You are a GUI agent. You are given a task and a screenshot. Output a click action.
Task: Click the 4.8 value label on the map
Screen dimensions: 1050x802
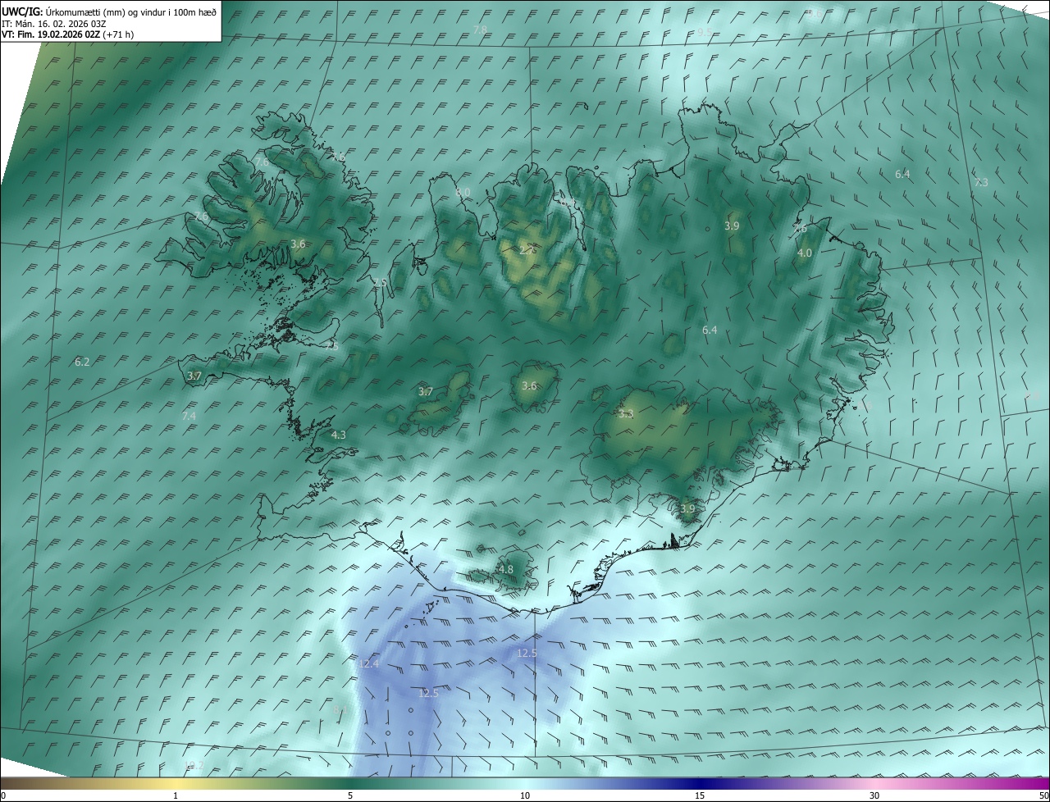point(505,570)
